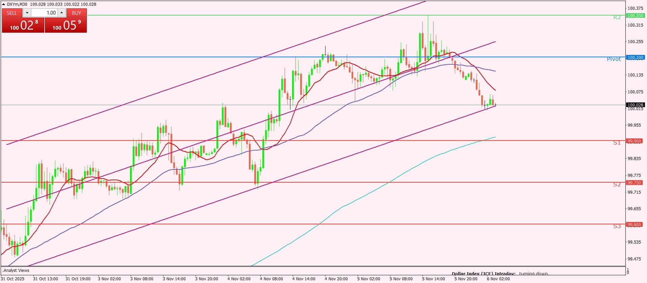
Task: Select the green R2 resistance line label
Action: click(617, 17)
